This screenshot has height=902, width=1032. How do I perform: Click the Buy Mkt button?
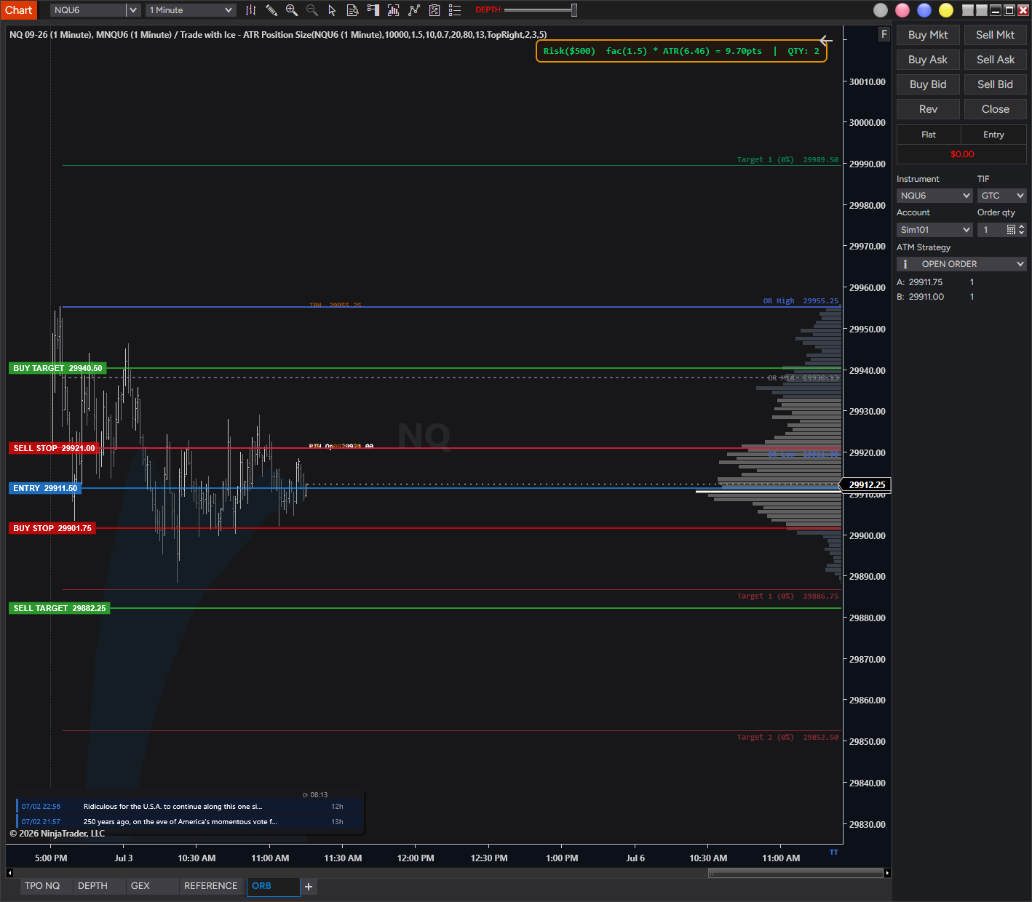(928, 35)
